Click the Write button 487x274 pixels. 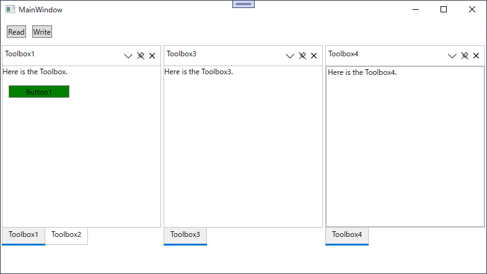tap(42, 32)
